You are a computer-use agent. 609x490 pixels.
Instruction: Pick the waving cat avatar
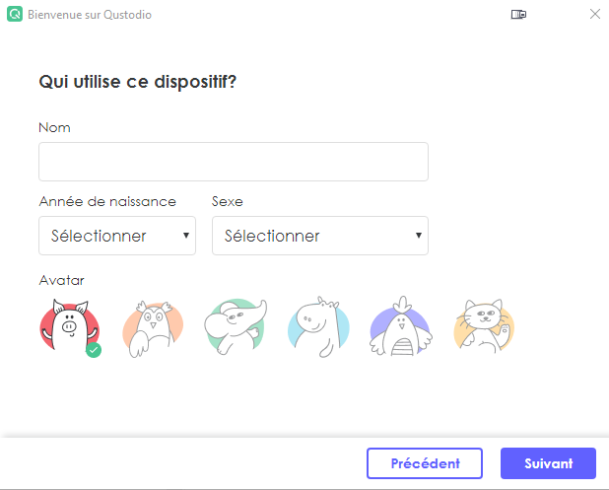tap(484, 326)
